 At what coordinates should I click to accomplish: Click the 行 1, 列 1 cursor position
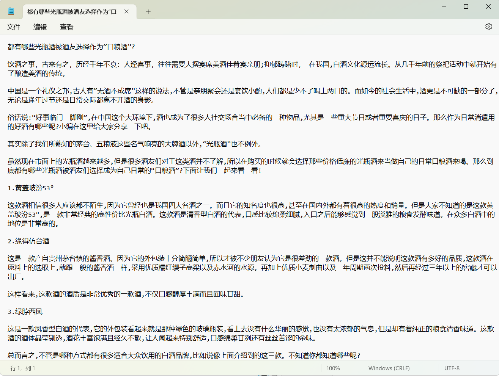coord(23,368)
